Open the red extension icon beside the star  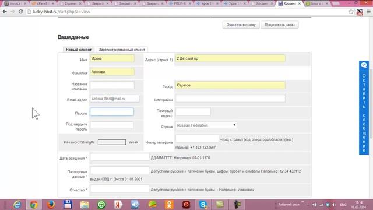click(360, 12)
